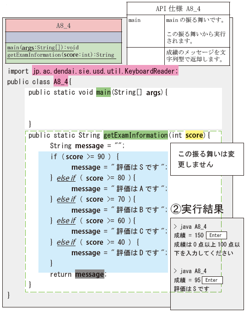Viewport: 249px width, 312px height.
Task: Click 'message = " 評価は B です ";' line
Action: [x=119, y=210]
